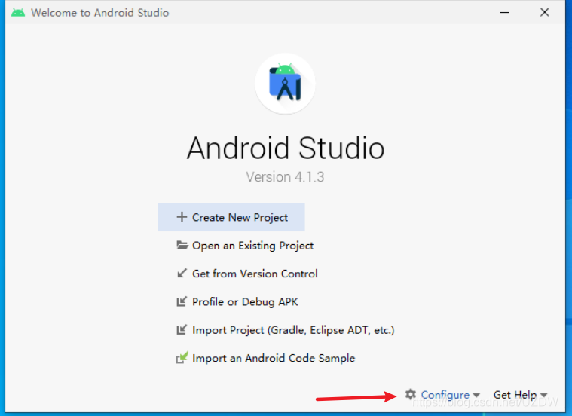This screenshot has width=572, height=416.
Task: Select Get from Version Control
Action: tap(247, 274)
